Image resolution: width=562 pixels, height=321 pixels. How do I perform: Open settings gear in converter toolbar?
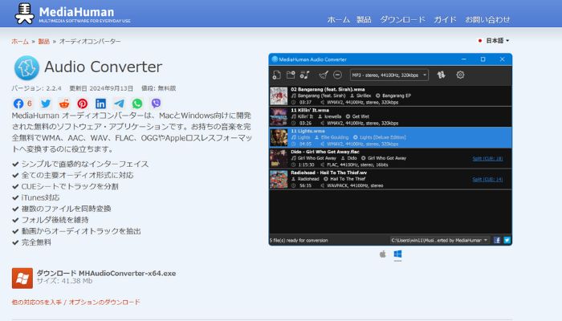(x=460, y=75)
